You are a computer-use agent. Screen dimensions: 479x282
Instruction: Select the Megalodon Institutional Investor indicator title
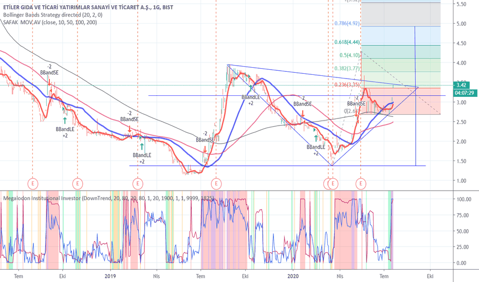pos(108,198)
